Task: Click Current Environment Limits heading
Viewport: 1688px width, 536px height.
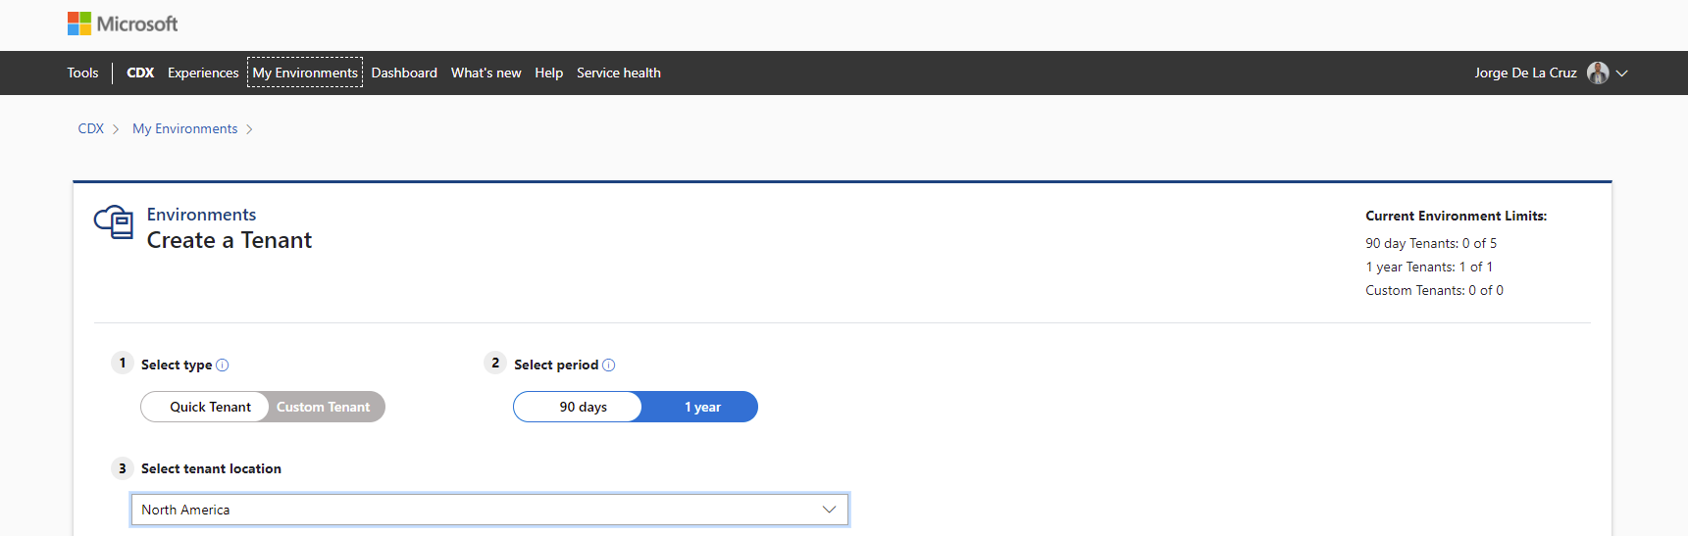Action: click(x=1456, y=216)
